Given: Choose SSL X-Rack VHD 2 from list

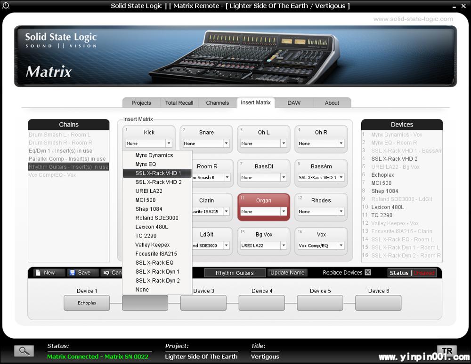Looking at the screenshot, I should [x=158, y=182].
